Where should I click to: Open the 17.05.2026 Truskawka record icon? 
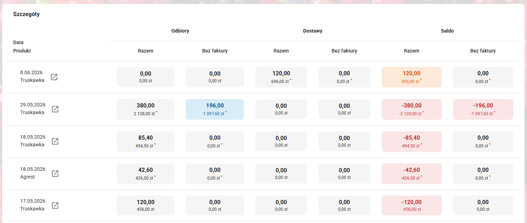(55, 205)
